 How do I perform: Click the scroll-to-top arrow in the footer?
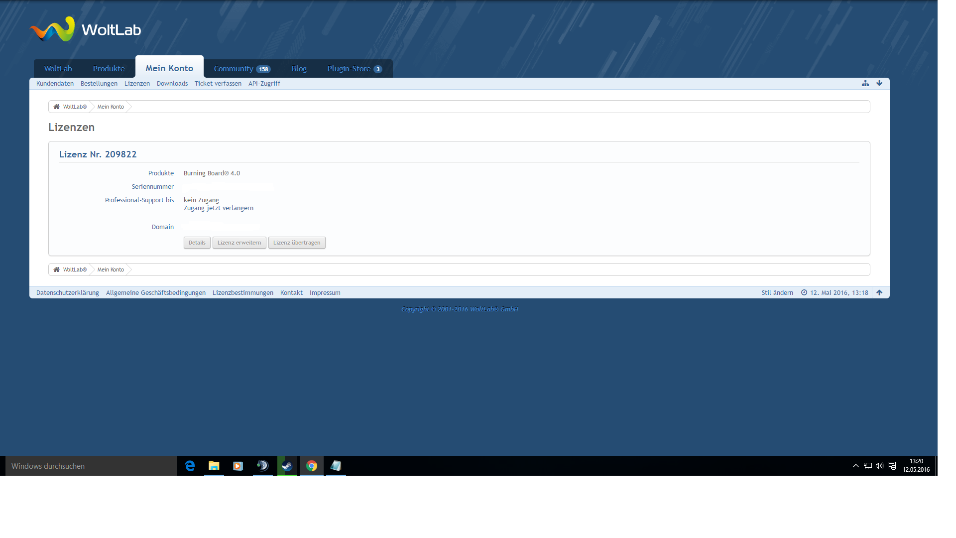tap(879, 292)
